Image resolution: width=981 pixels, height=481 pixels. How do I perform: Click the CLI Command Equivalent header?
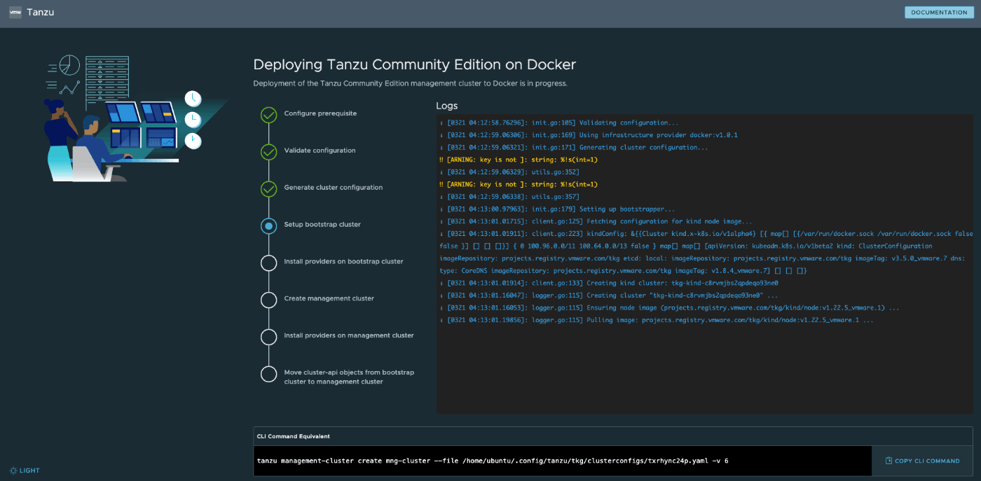[294, 436]
